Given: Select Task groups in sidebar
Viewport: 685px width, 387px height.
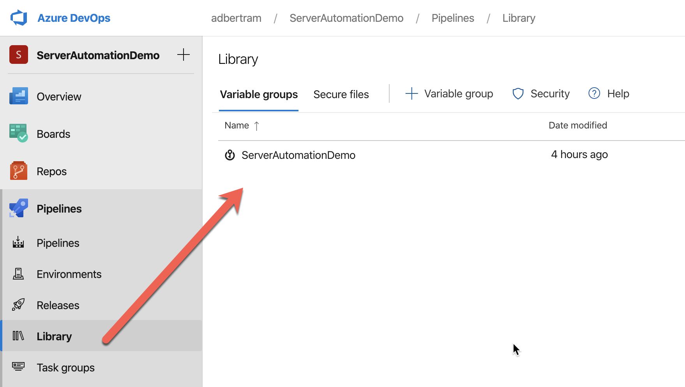Looking at the screenshot, I should click(65, 368).
